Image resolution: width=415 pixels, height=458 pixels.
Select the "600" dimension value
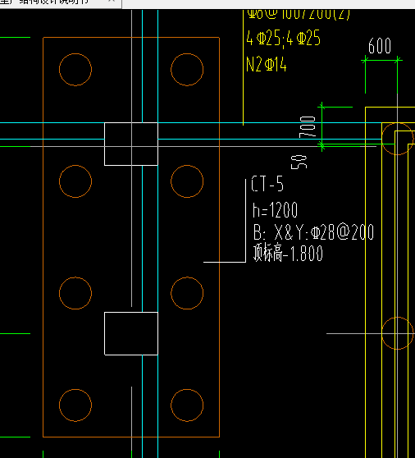380,46
